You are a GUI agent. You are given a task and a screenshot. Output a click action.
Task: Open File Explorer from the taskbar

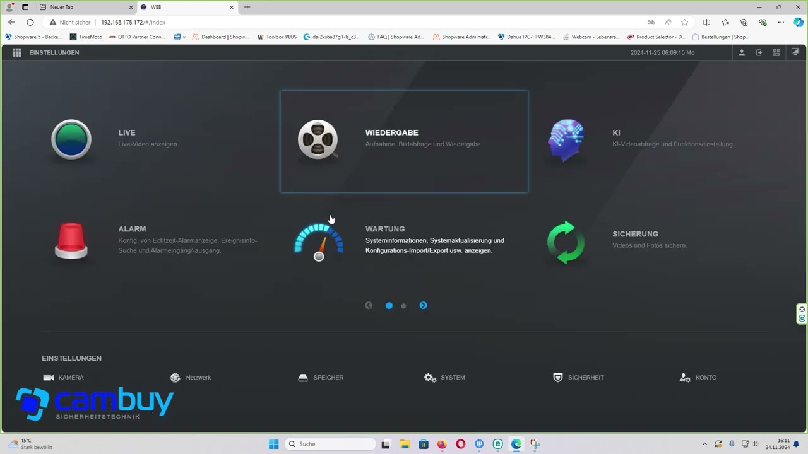[x=405, y=444]
